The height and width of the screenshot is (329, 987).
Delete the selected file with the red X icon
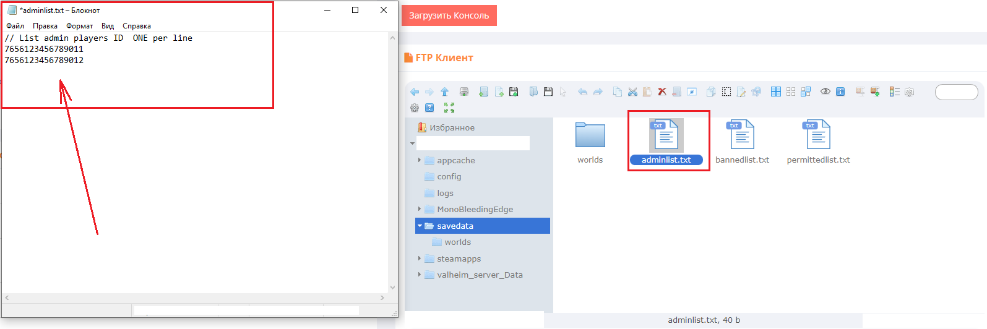[x=662, y=92]
